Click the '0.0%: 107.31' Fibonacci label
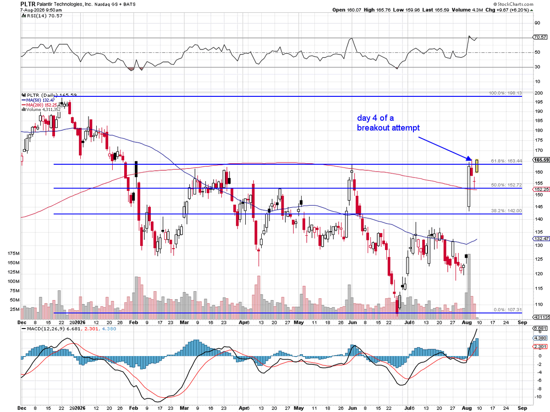 tap(507, 310)
